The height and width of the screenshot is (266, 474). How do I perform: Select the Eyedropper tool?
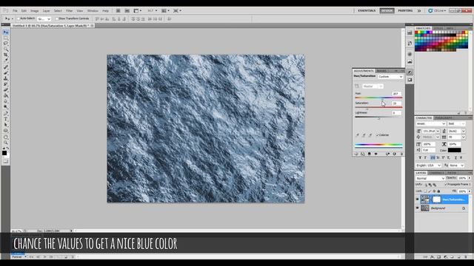point(5,61)
